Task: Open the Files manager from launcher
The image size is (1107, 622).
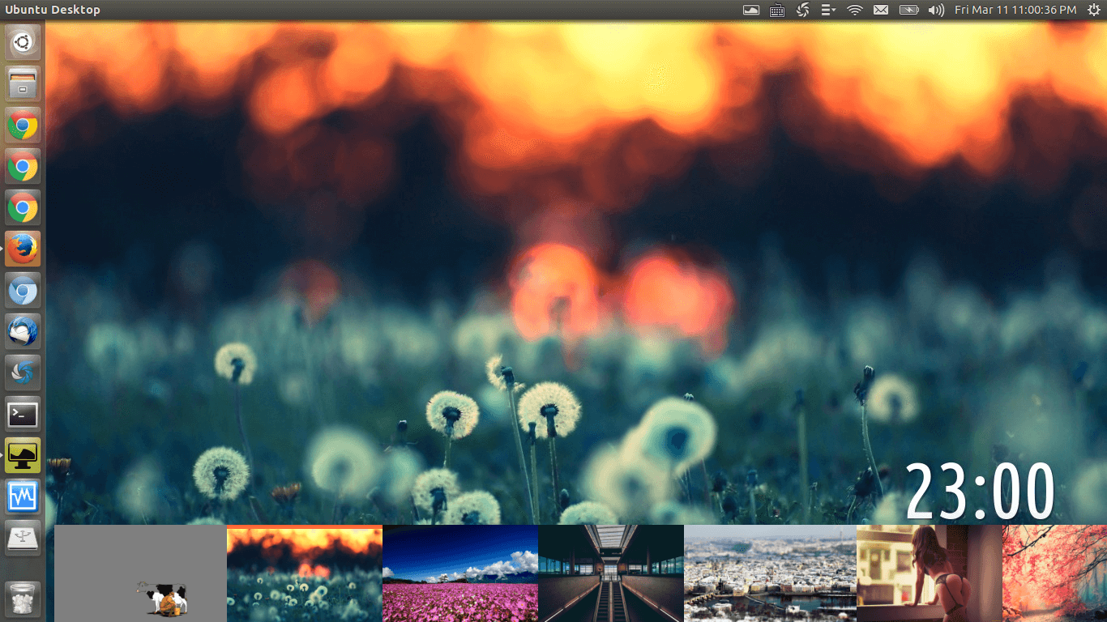Action: click(x=23, y=83)
